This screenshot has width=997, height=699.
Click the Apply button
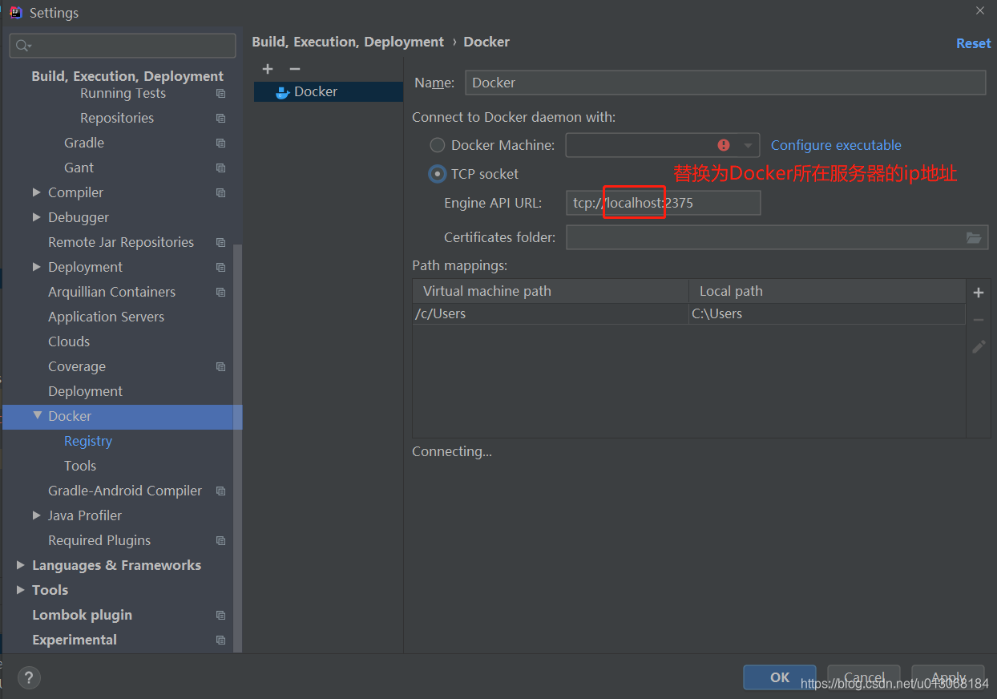[948, 677]
